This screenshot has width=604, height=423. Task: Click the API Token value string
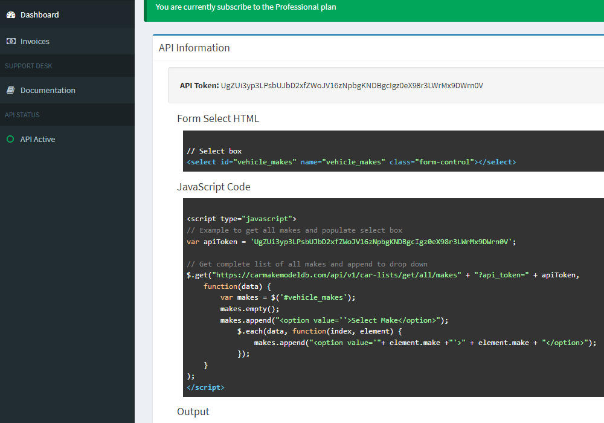click(x=352, y=86)
